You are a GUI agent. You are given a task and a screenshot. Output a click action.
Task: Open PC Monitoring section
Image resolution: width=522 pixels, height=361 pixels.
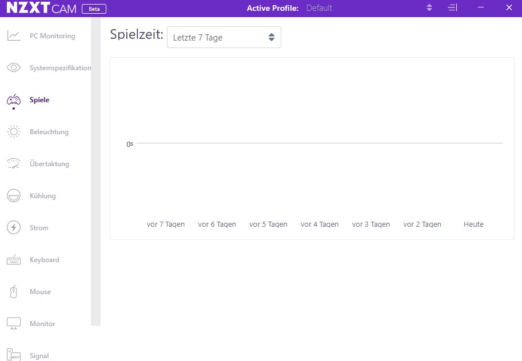click(14, 35)
